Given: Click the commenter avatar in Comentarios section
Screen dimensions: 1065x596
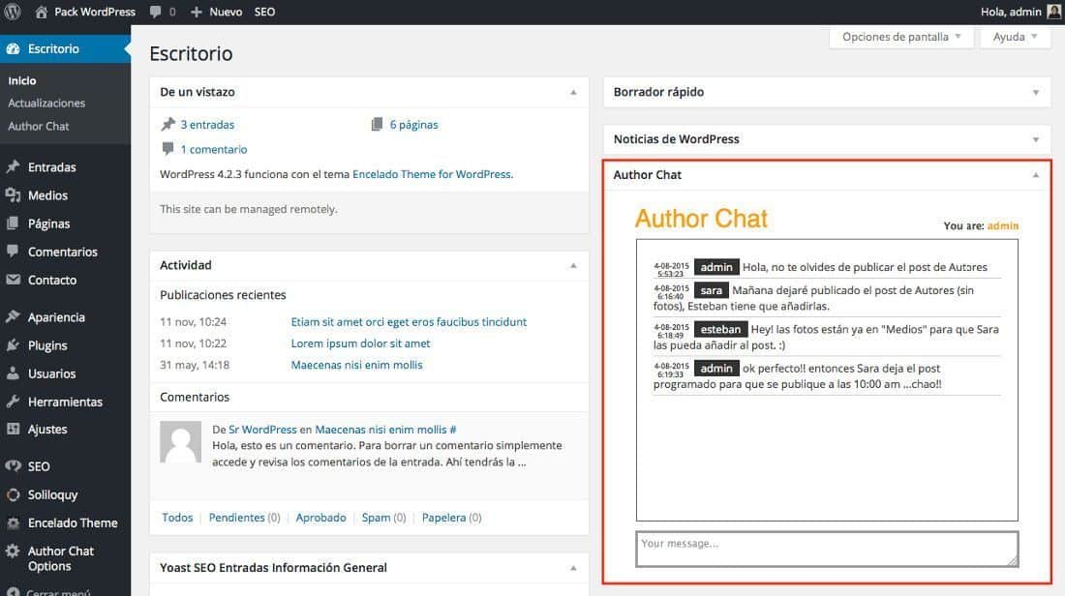Looking at the screenshot, I should coord(181,442).
